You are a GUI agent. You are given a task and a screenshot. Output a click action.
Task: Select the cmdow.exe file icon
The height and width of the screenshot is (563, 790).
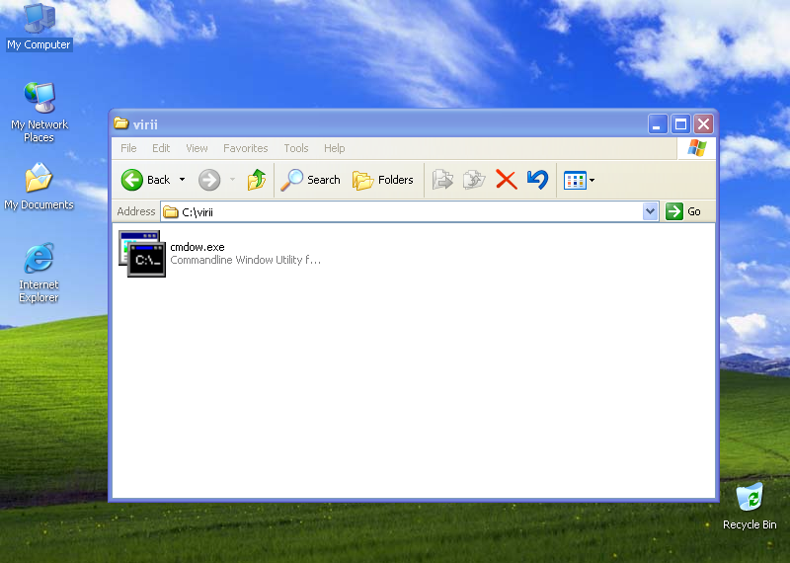tap(142, 254)
